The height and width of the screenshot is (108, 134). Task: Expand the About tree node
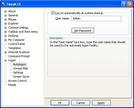tap(5, 11)
